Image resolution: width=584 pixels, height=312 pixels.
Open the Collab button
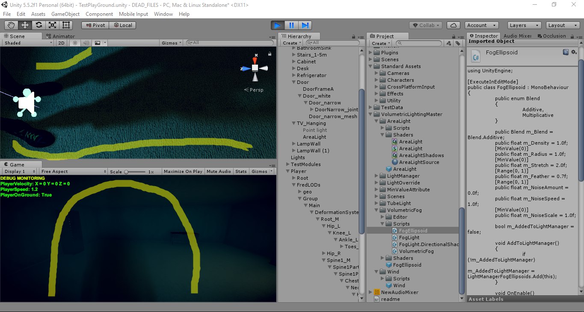426,25
